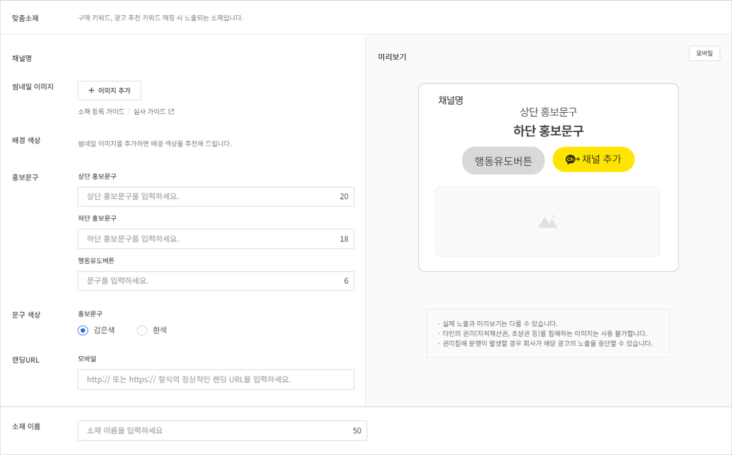This screenshot has width=732, height=455.
Task: Click the image placeholder icon in the preview
Action: pyautogui.click(x=547, y=222)
